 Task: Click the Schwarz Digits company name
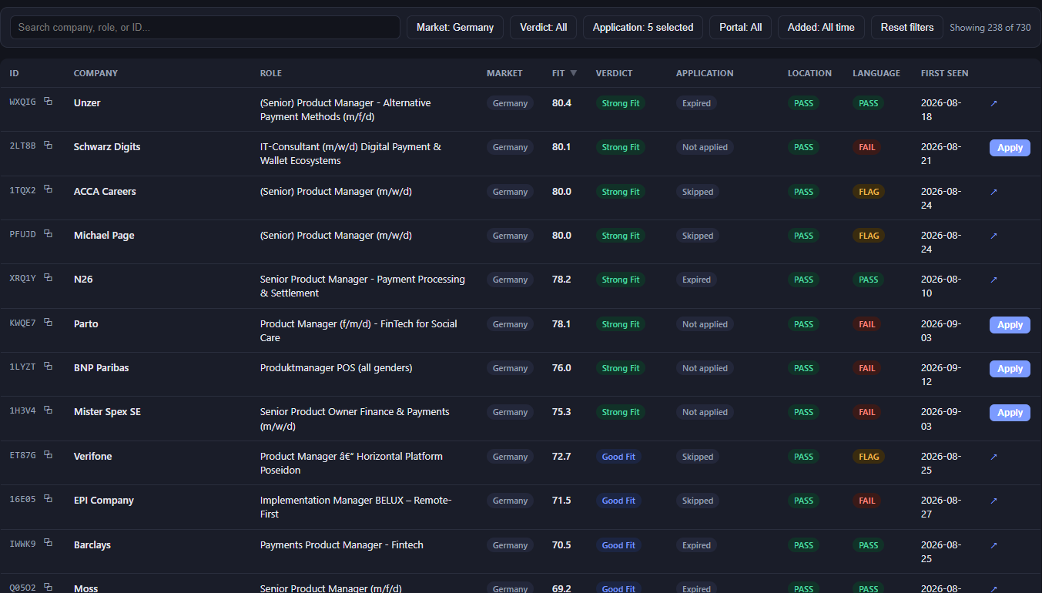point(107,147)
